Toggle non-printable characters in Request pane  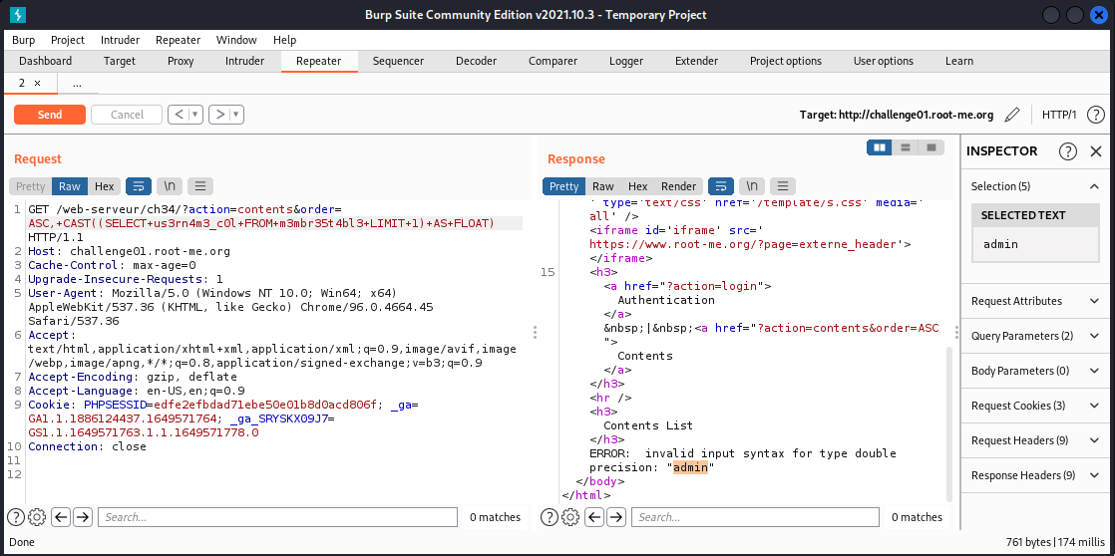coord(170,186)
